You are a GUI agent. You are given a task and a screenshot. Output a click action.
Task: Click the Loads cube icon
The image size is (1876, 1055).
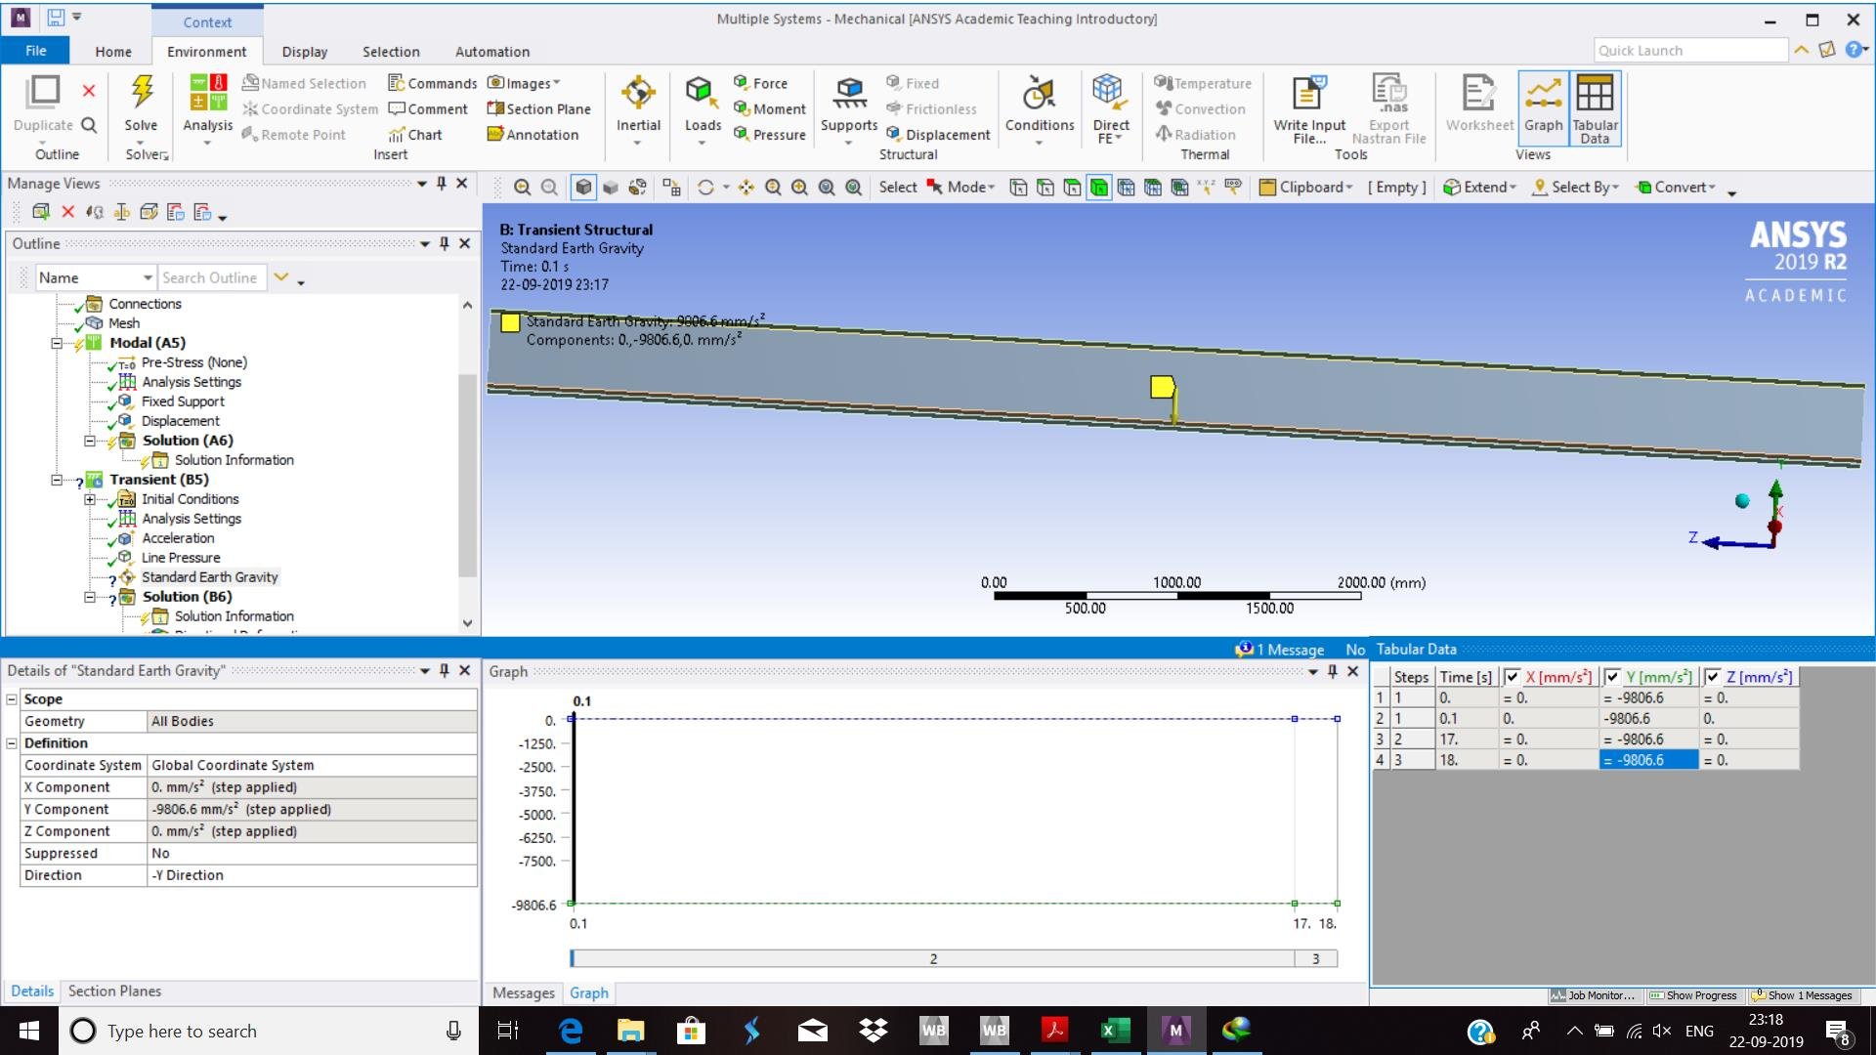point(702,93)
